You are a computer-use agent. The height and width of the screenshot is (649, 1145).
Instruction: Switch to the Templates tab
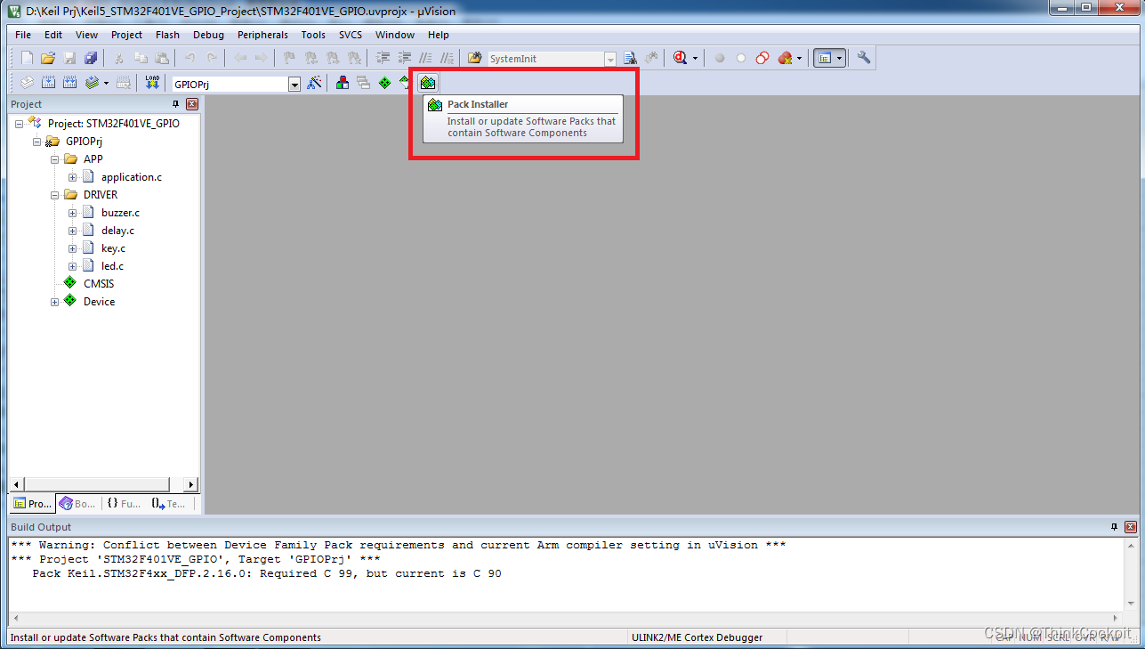click(x=168, y=503)
